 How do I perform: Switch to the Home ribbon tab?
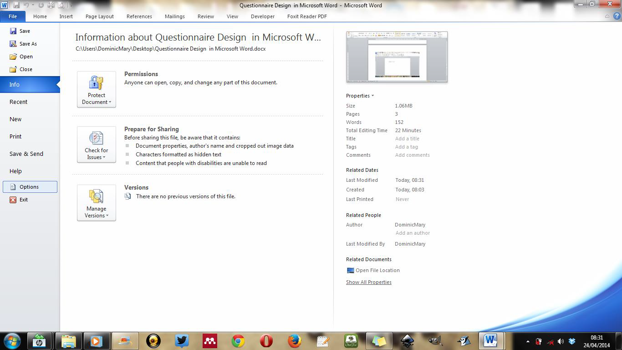tap(40, 16)
